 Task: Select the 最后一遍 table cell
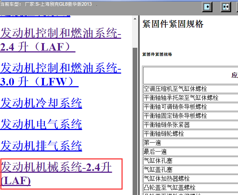click(x=191, y=152)
